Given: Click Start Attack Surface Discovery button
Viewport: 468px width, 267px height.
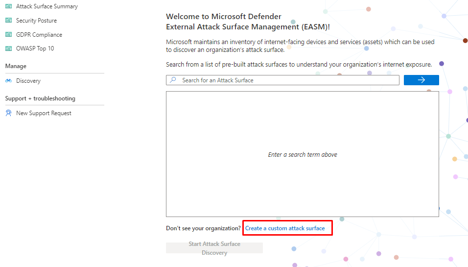Looking at the screenshot, I should (214, 248).
